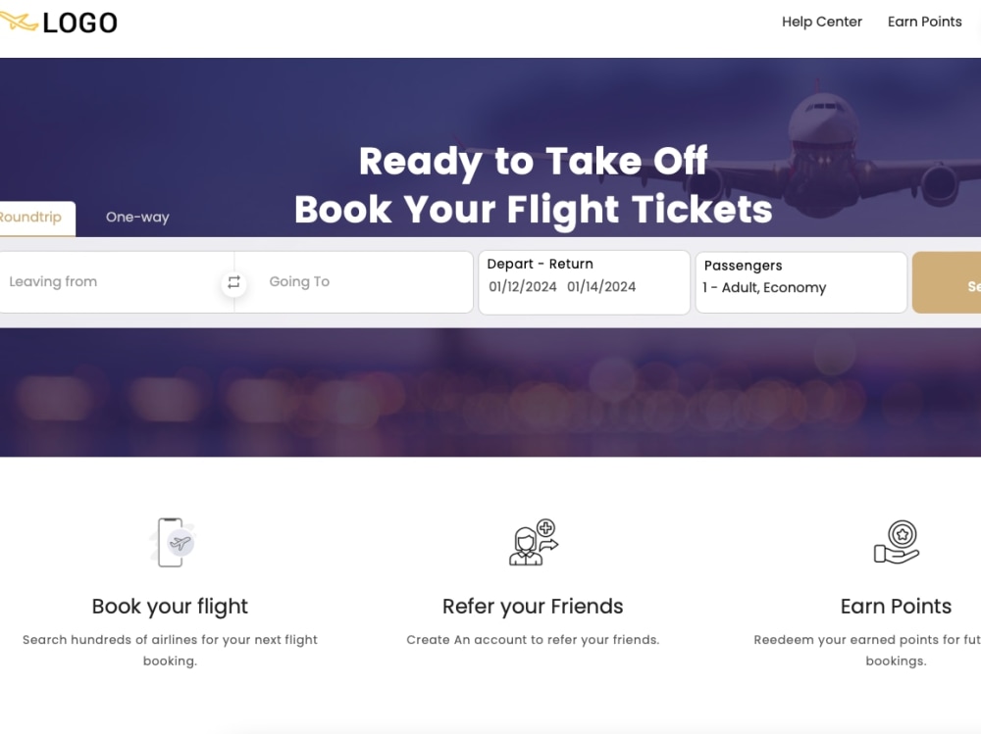Viewport: 981px width, 734px height.
Task: Click the airplane LOGO icon in header
Action: [x=18, y=21]
